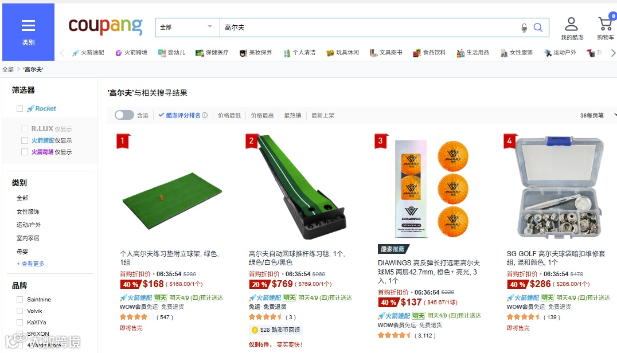
Task: Open the 购物车 shopping cart
Action: pyautogui.click(x=605, y=28)
